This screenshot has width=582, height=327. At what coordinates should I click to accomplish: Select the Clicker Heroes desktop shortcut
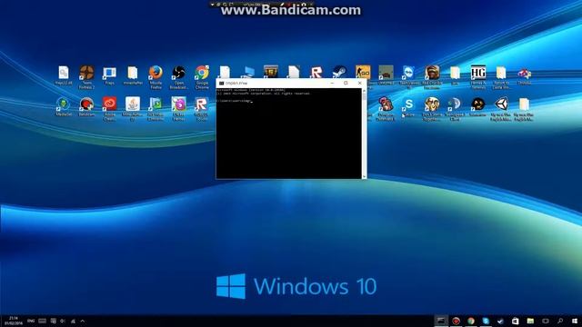click(x=178, y=109)
